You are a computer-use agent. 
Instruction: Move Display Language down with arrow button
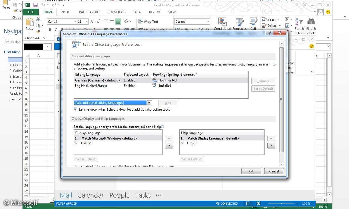pyautogui.click(x=169, y=146)
